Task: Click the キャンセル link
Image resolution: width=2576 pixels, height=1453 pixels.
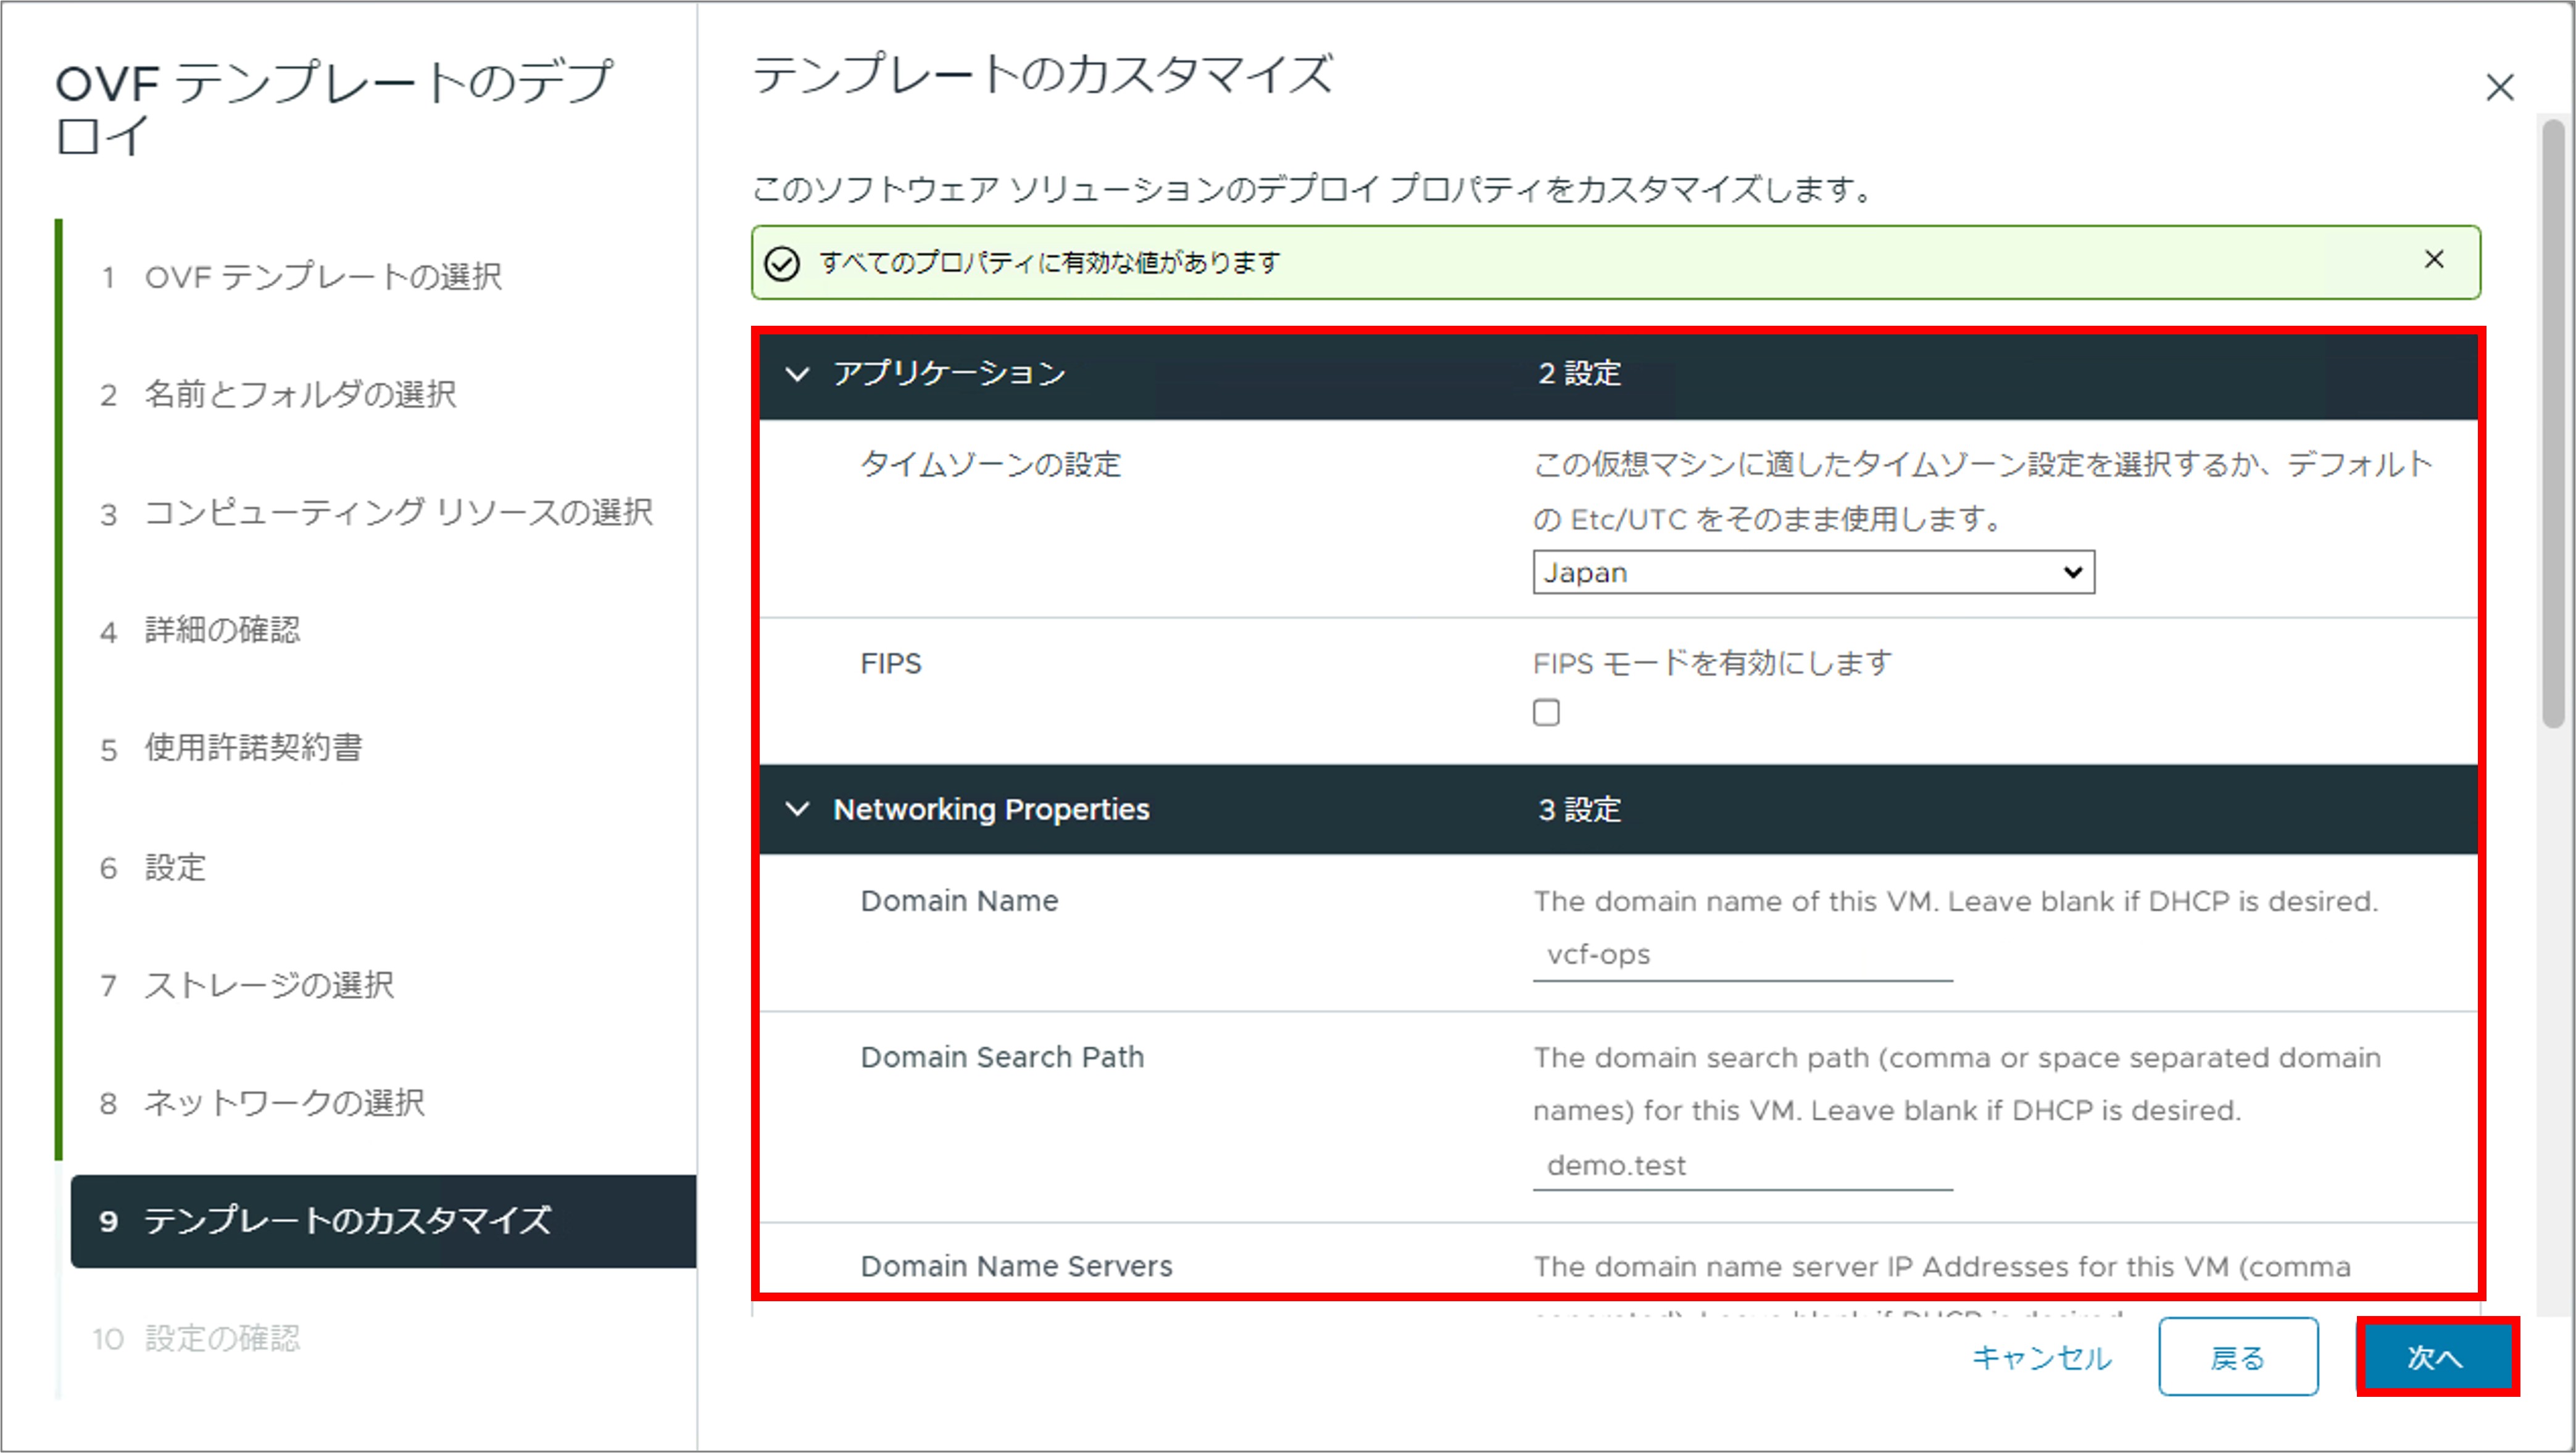Action: point(2041,1357)
